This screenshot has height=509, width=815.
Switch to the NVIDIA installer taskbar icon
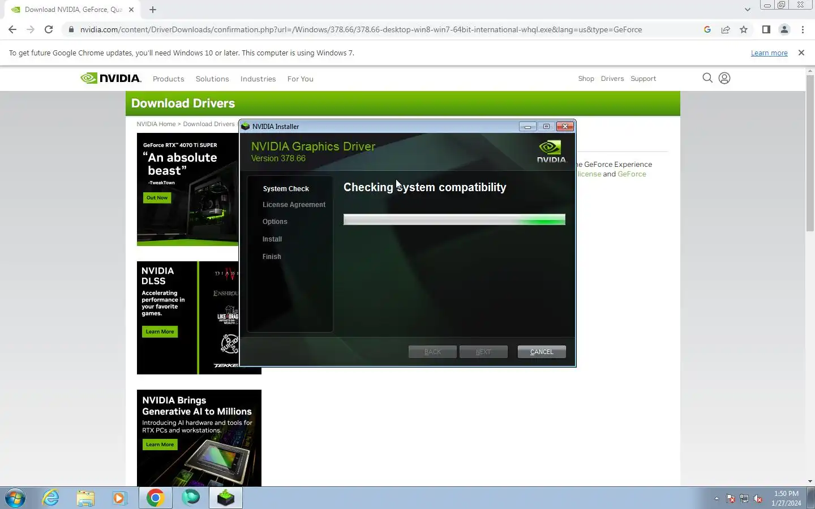(226, 498)
